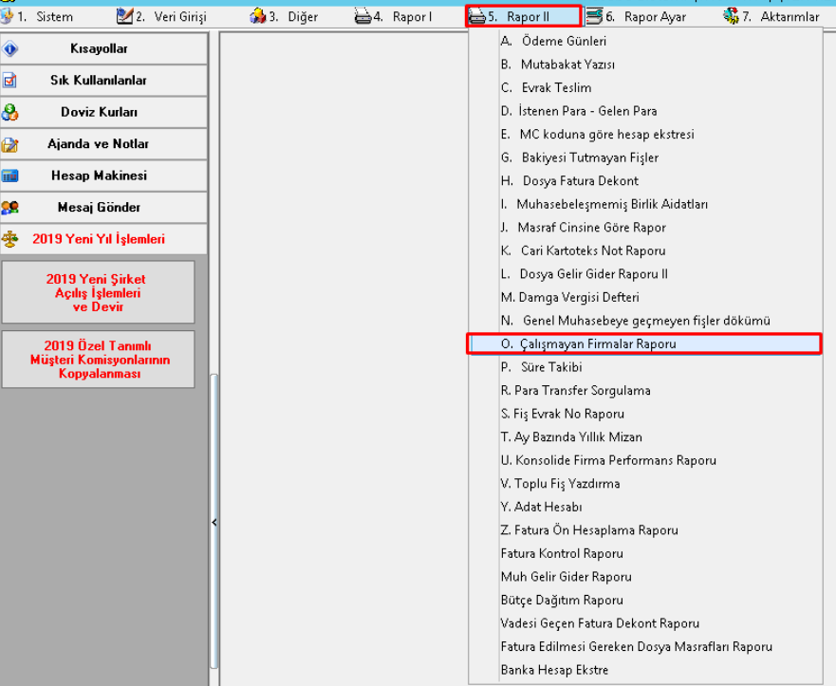Open Ajanda ve Notlar
The image size is (836, 686).
point(103,144)
